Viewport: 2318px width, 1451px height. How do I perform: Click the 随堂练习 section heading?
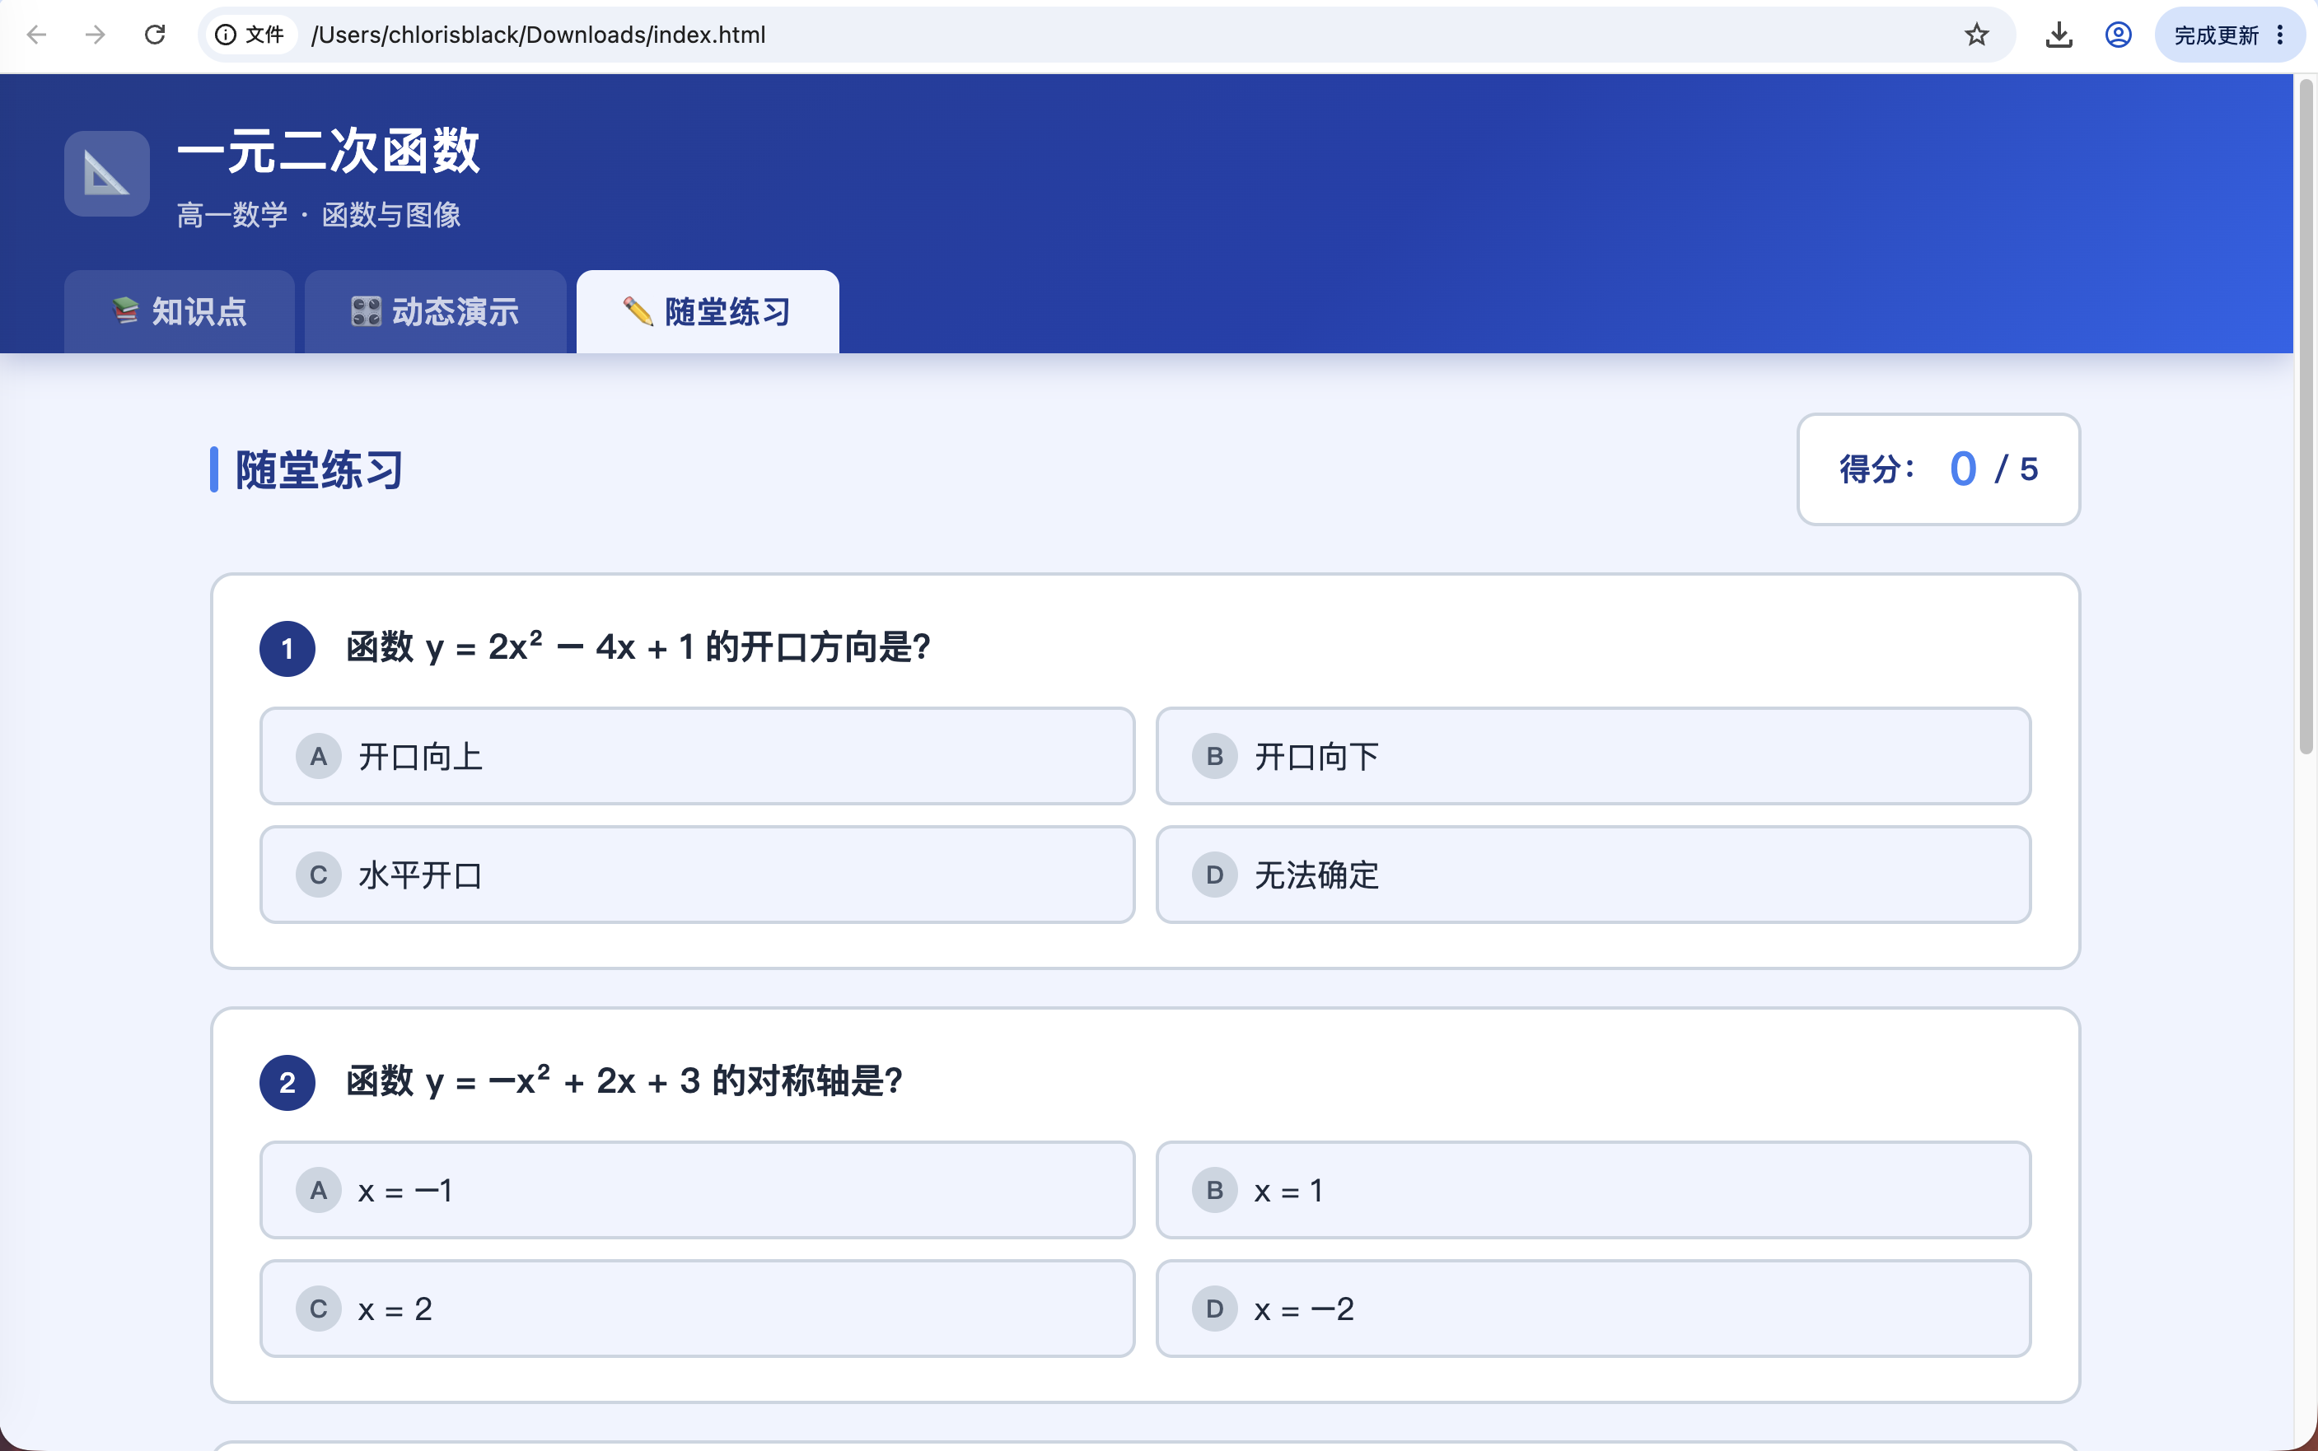(319, 470)
